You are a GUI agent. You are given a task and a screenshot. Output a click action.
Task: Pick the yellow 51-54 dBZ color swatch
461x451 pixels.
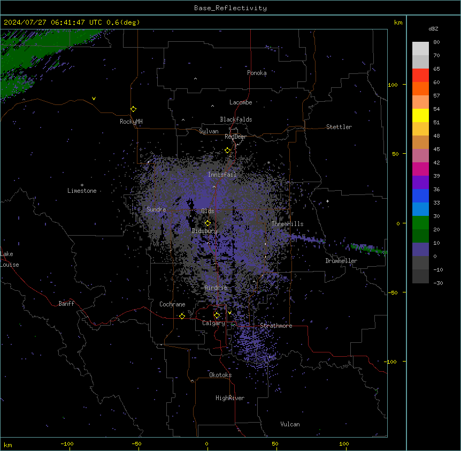pos(420,115)
